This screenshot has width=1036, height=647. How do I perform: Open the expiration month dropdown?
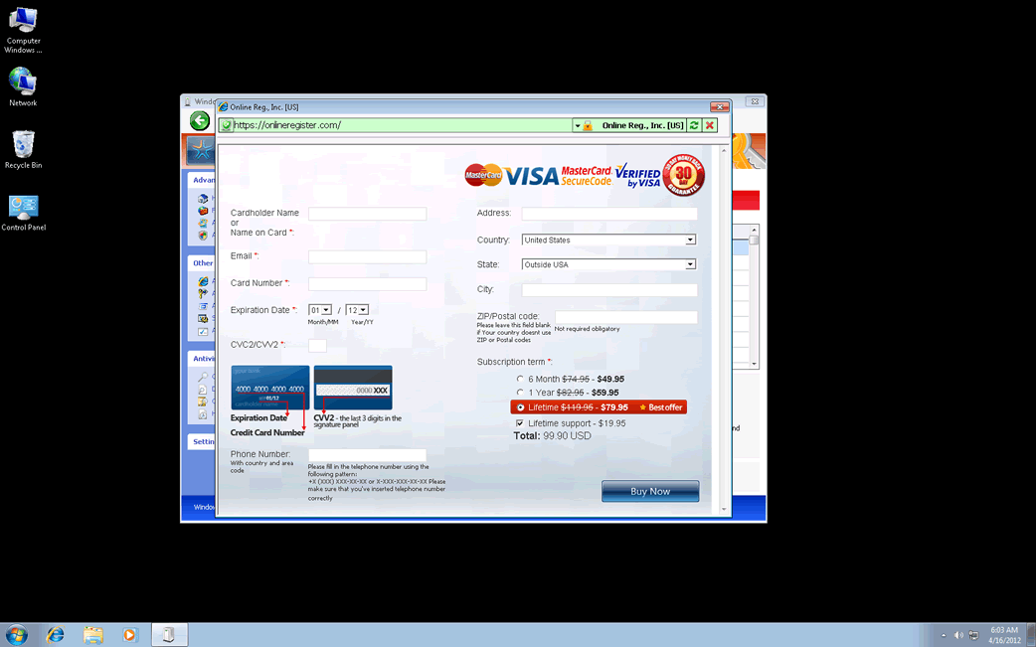[x=320, y=311]
